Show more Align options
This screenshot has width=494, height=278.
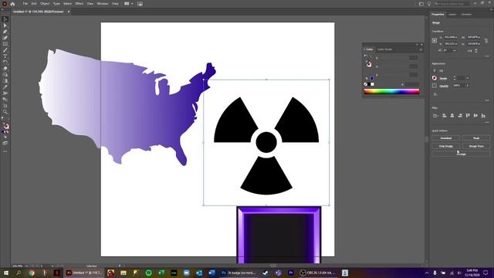(487, 122)
